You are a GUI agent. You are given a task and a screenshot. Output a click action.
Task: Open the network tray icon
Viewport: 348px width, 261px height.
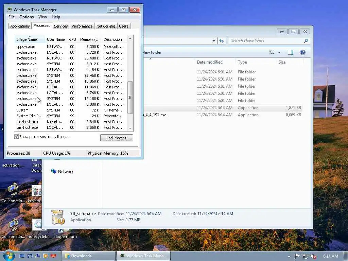click(306, 256)
